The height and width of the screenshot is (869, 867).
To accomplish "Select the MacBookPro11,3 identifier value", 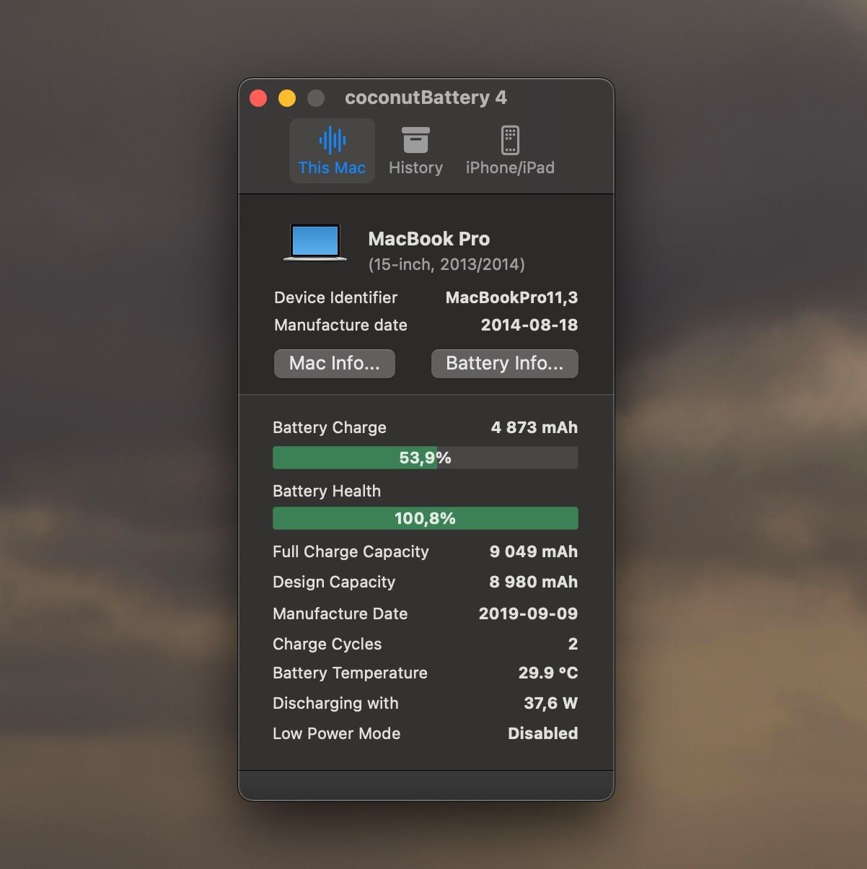I will pos(511,297).
